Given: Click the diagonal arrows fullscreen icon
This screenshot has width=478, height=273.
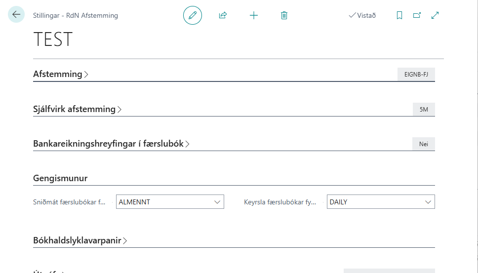Looking at the screenshot, I should point(435,15).
